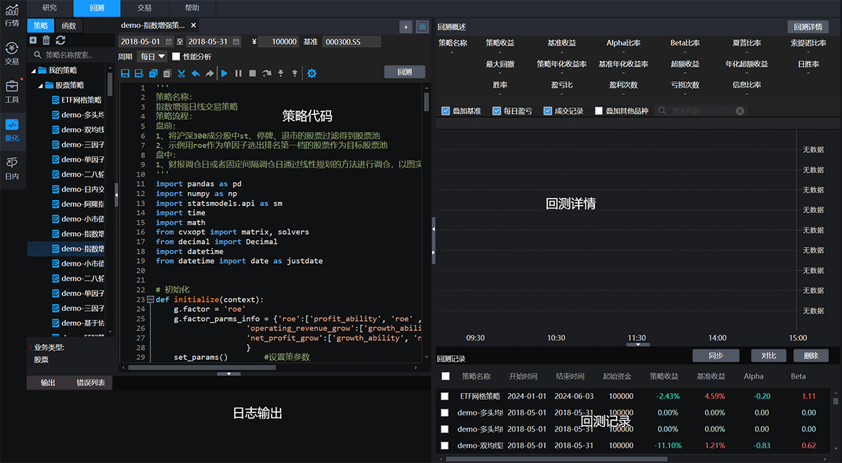Select the 输出 log tab
The image size is (842, 463).
point(48,382)
